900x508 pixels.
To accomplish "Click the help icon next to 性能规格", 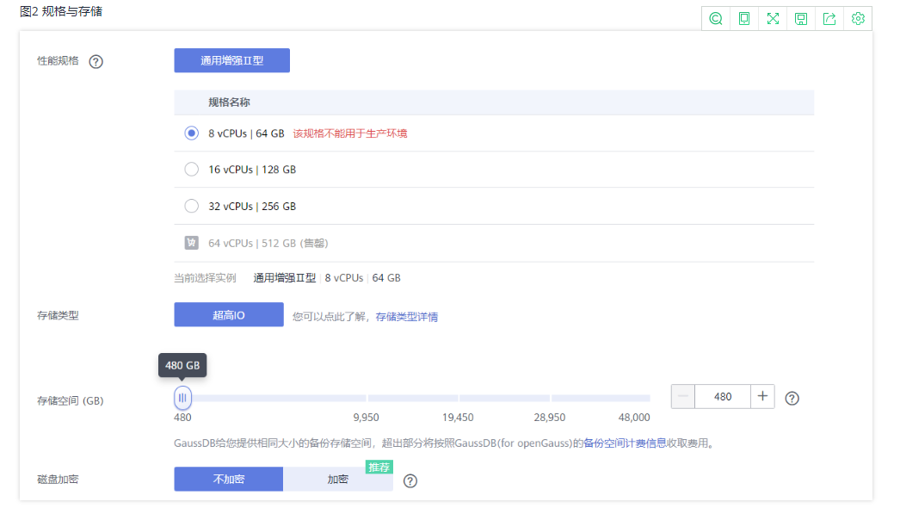I will (x=96, y=61).
